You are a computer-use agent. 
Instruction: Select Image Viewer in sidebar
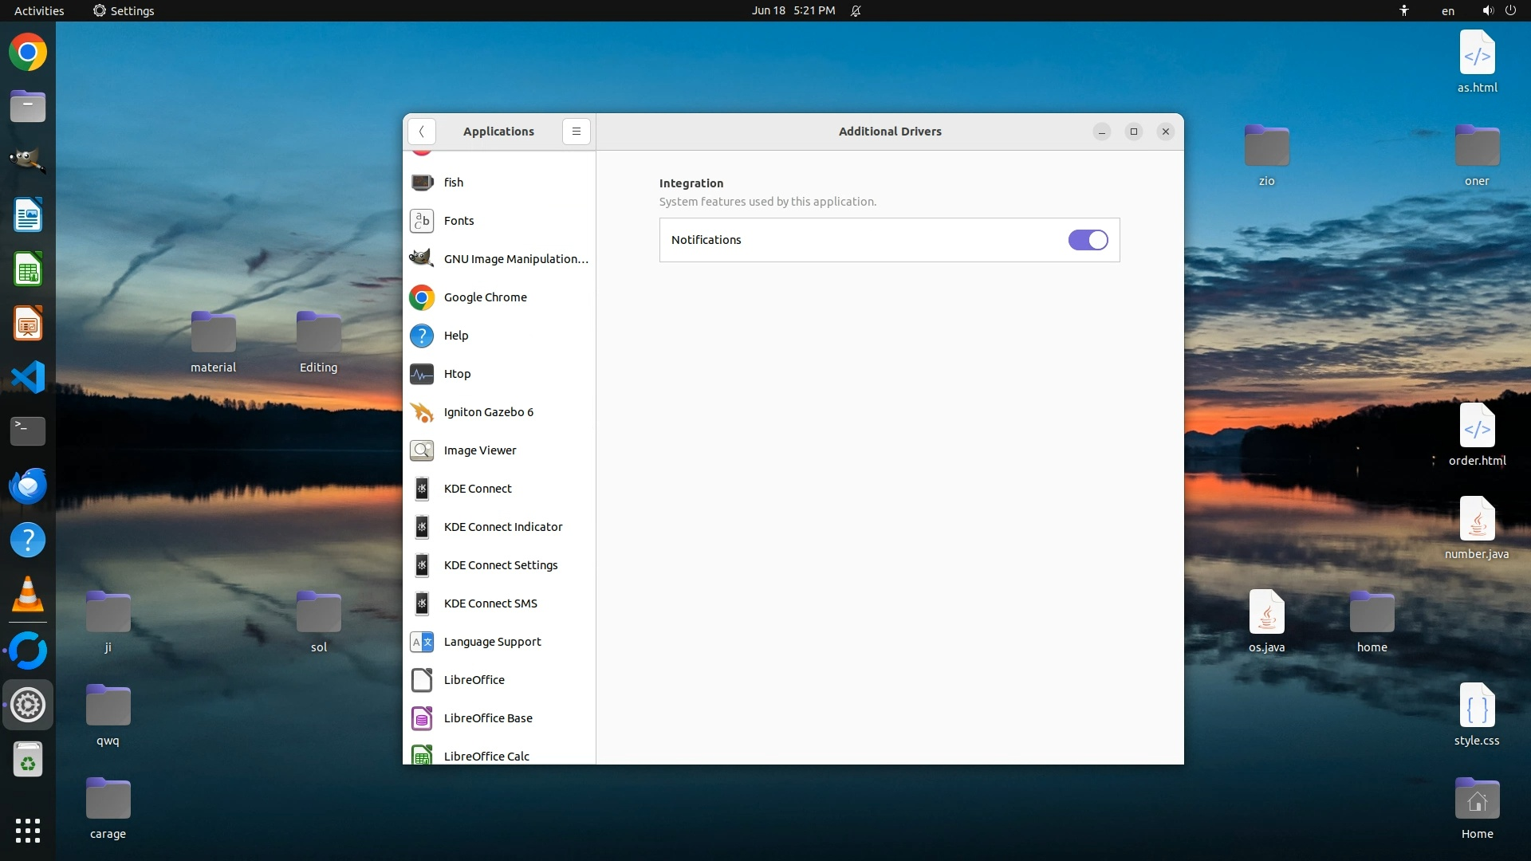click(479, 450)
